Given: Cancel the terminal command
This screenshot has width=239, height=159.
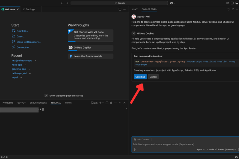Looking at the screenshot, I should 153,77.
